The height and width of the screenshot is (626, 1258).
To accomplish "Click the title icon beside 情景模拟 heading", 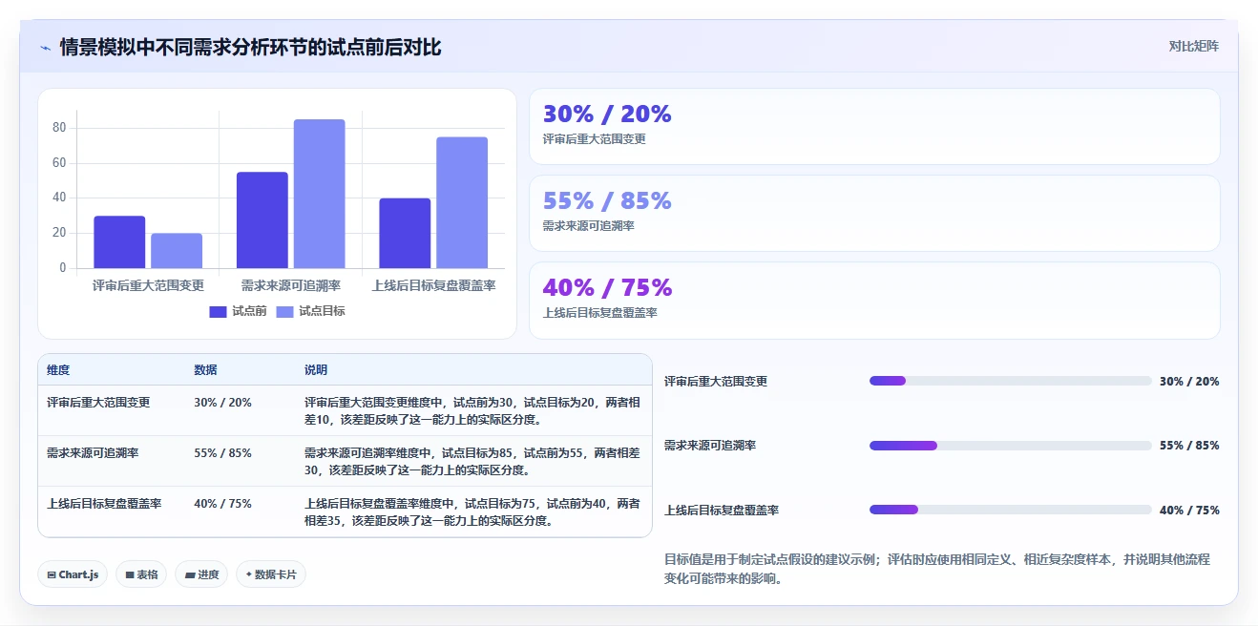I will tap(45, 47).
